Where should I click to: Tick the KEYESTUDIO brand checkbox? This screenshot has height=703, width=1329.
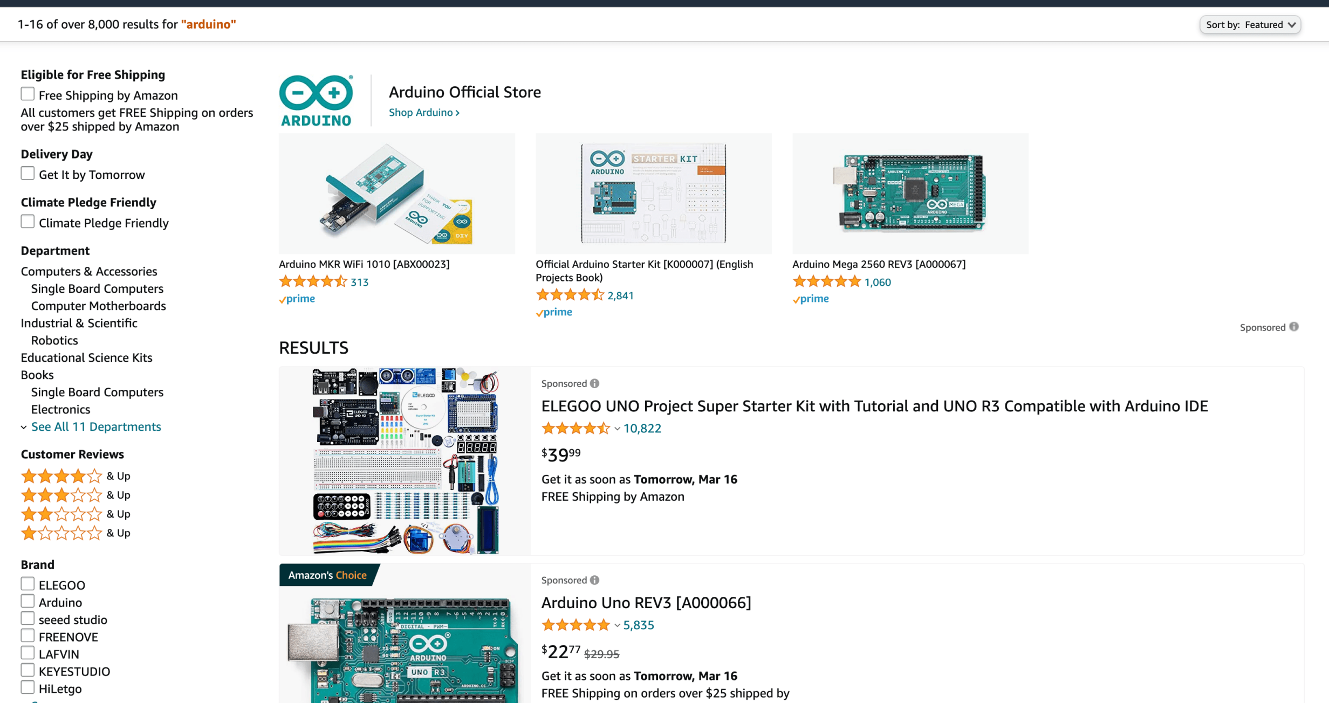coord(28,670)
